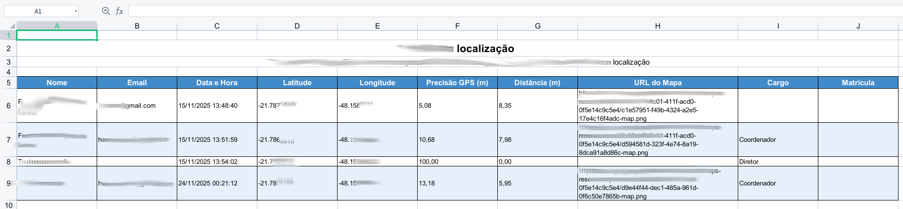The height and width of the screenshot is (209, 903).
Task: Select row 7 header
Action: pyautogui.click(x=9, y=139)
